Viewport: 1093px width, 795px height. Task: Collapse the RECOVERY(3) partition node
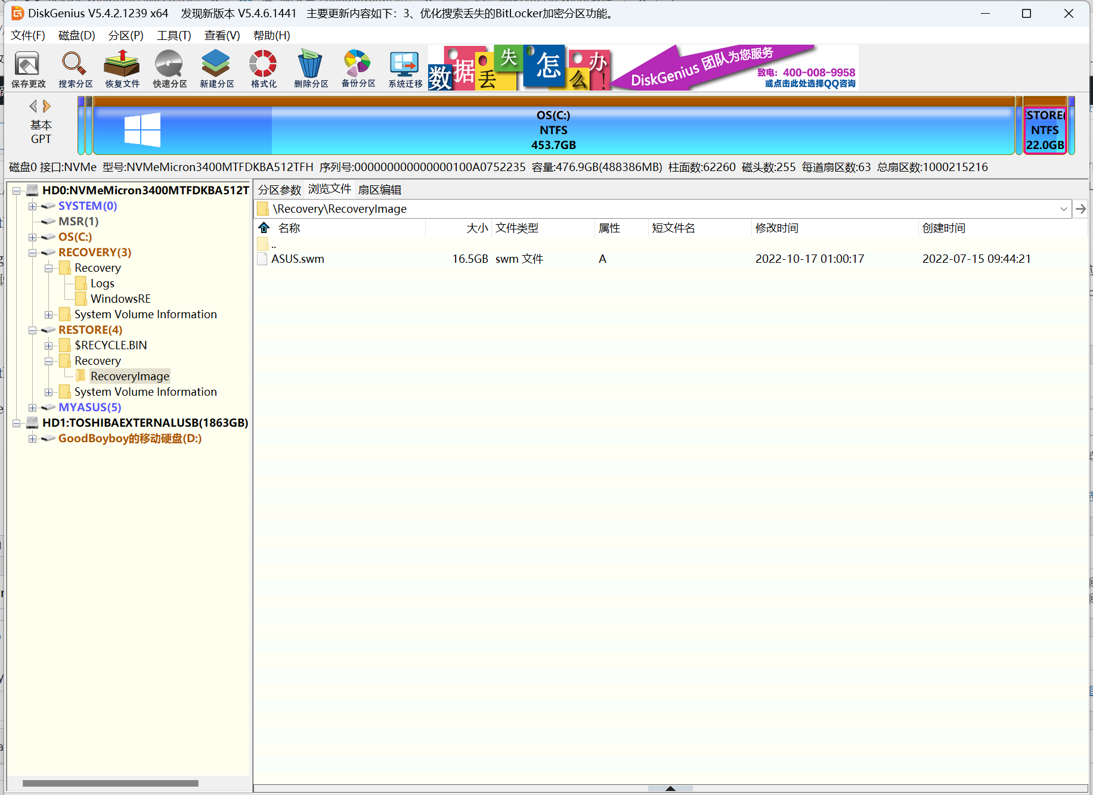coord(33,252)
